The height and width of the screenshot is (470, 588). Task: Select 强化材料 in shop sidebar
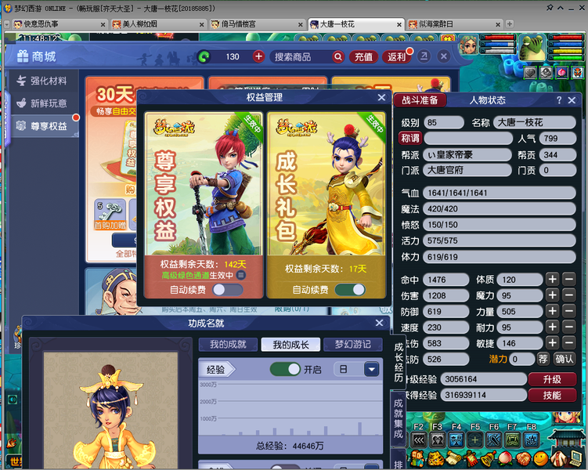45,81
